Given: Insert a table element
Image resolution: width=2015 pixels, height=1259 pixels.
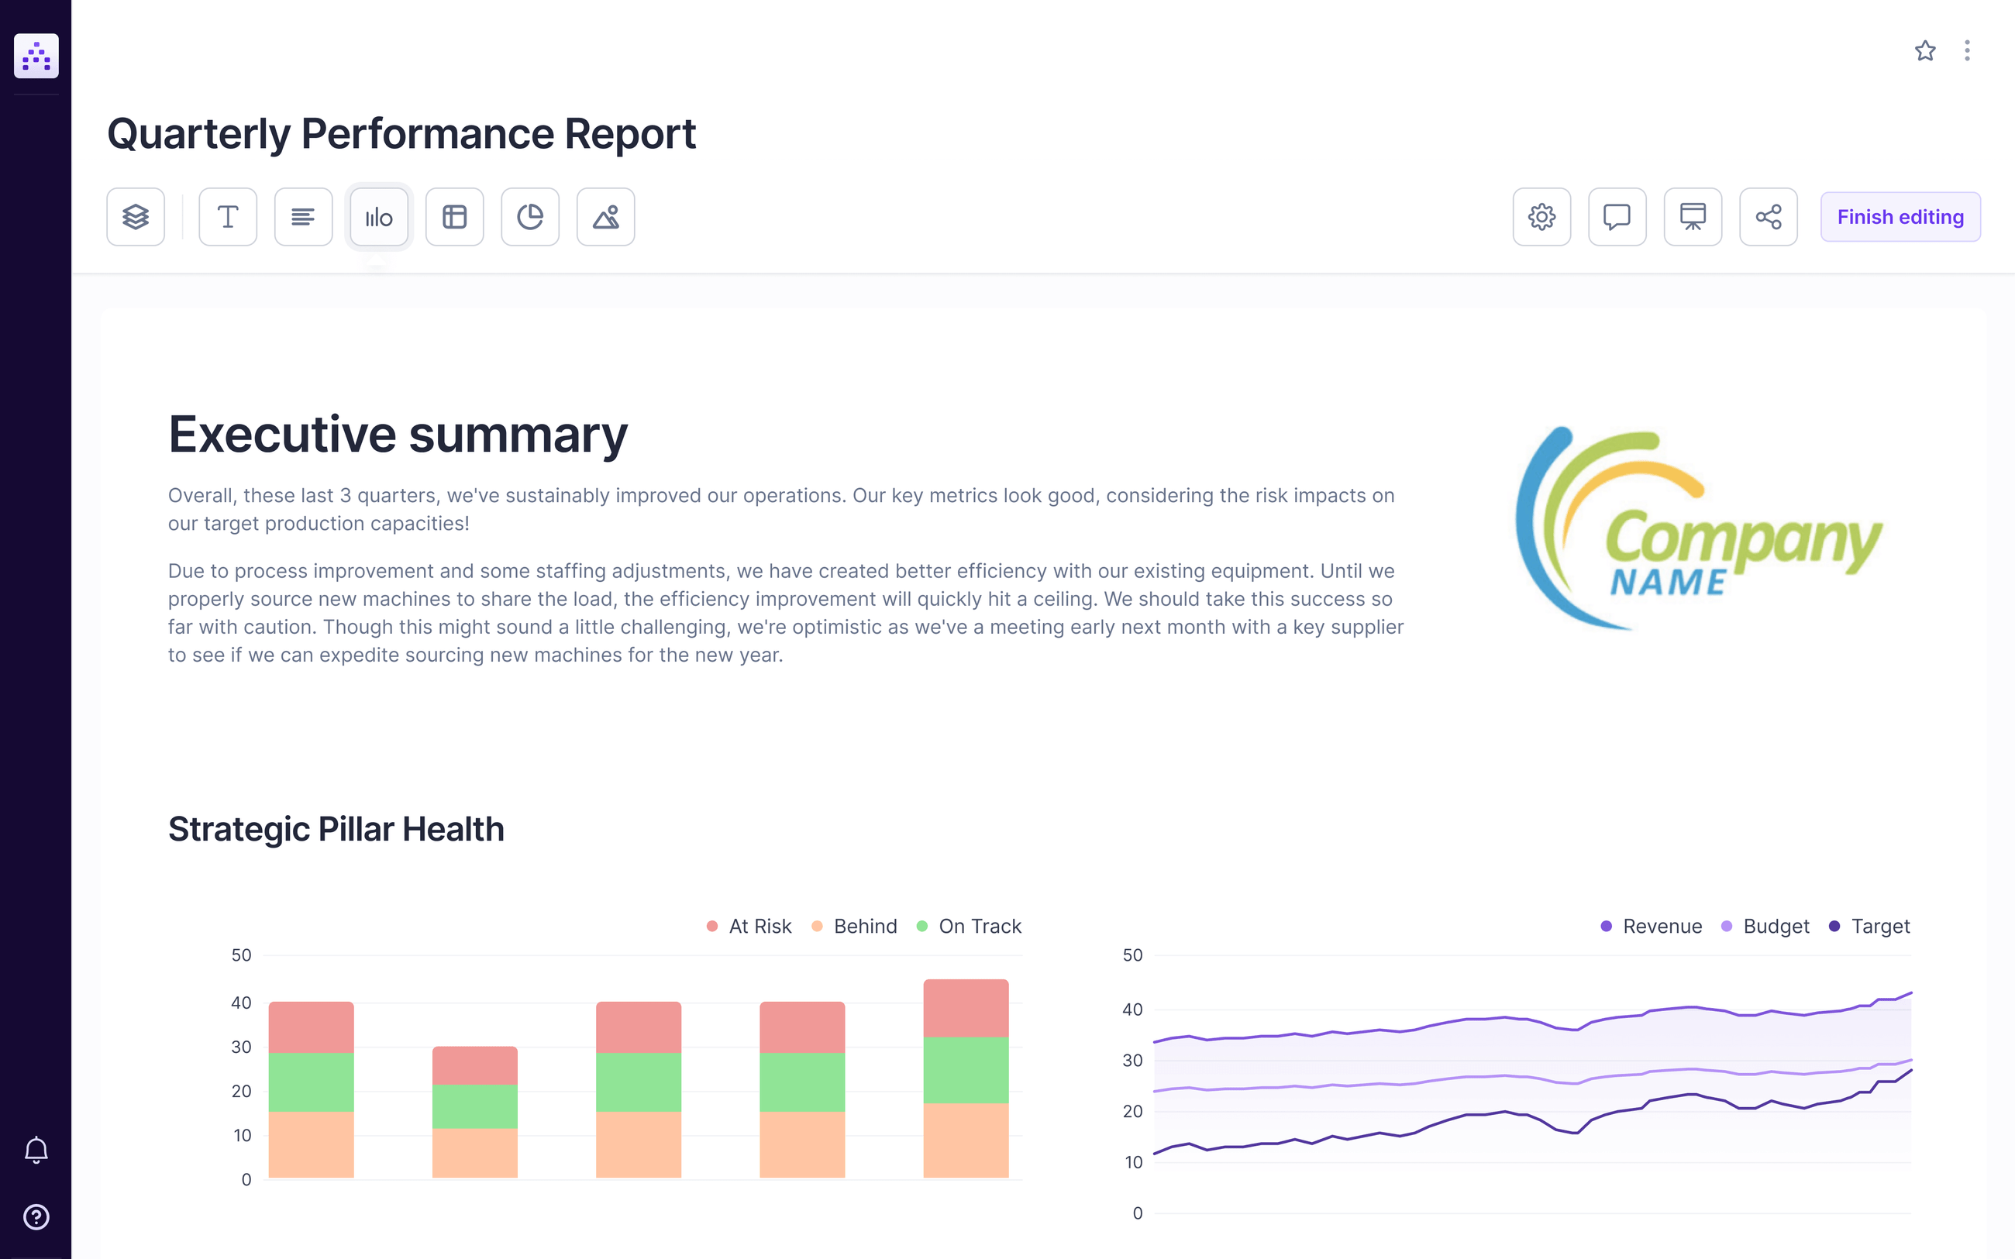Looking at the screenshot, I should (455, 216).
